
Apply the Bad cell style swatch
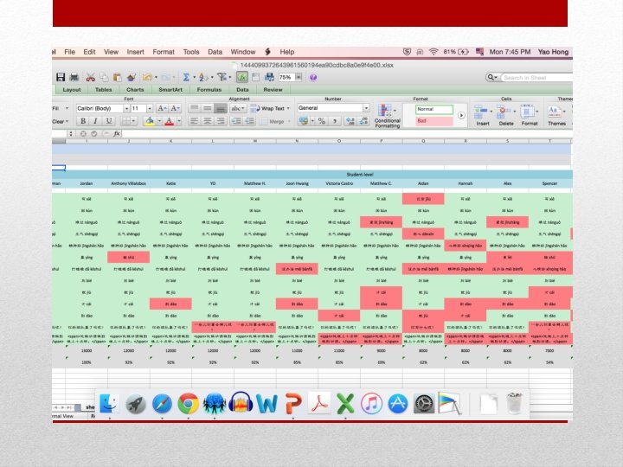click(x=434, y=121)
